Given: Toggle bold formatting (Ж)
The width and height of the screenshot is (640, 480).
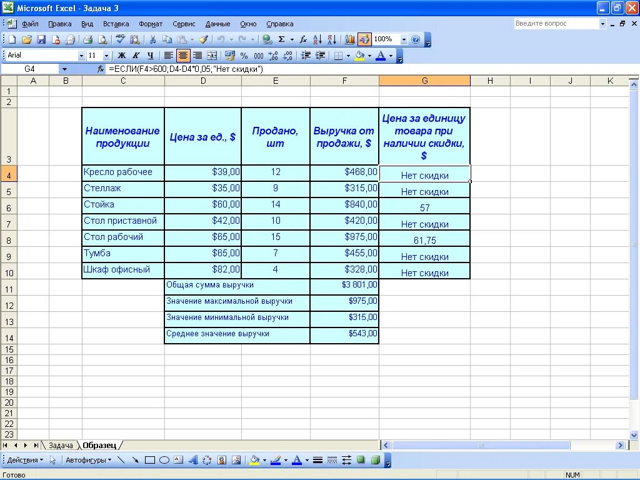Looking at the screenshot, I should [122, 56].
